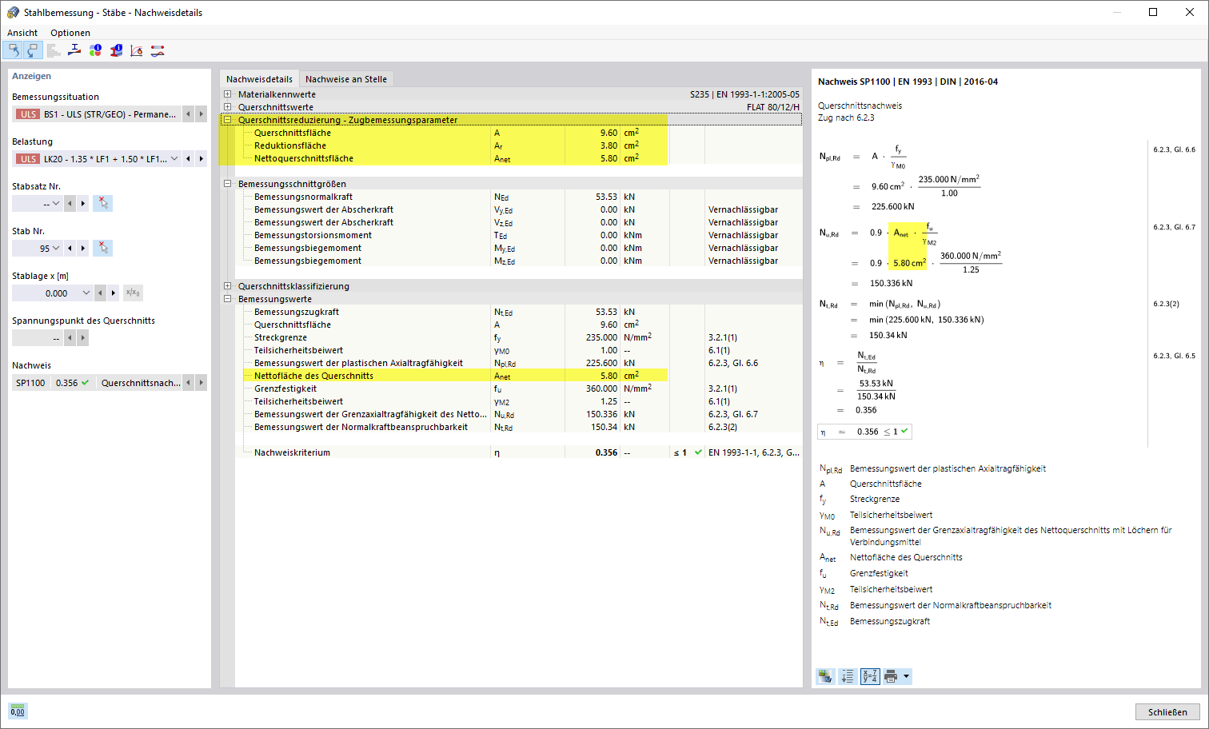Go to next Belastung load combination
This screenshot has height=729, width=1209.
[x=201, y=158]
